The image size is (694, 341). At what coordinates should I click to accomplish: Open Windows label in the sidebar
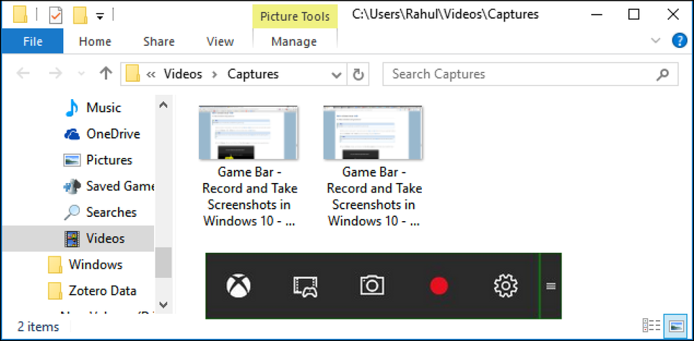96,265
